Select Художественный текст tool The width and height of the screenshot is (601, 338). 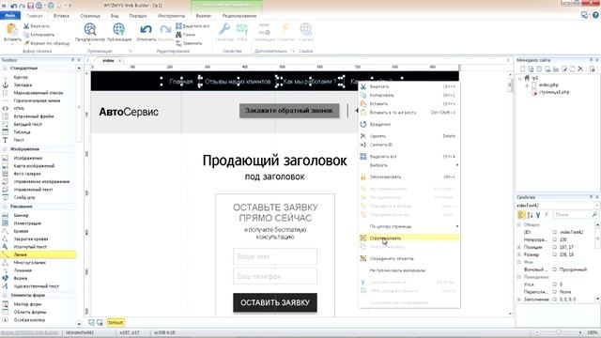37,286
